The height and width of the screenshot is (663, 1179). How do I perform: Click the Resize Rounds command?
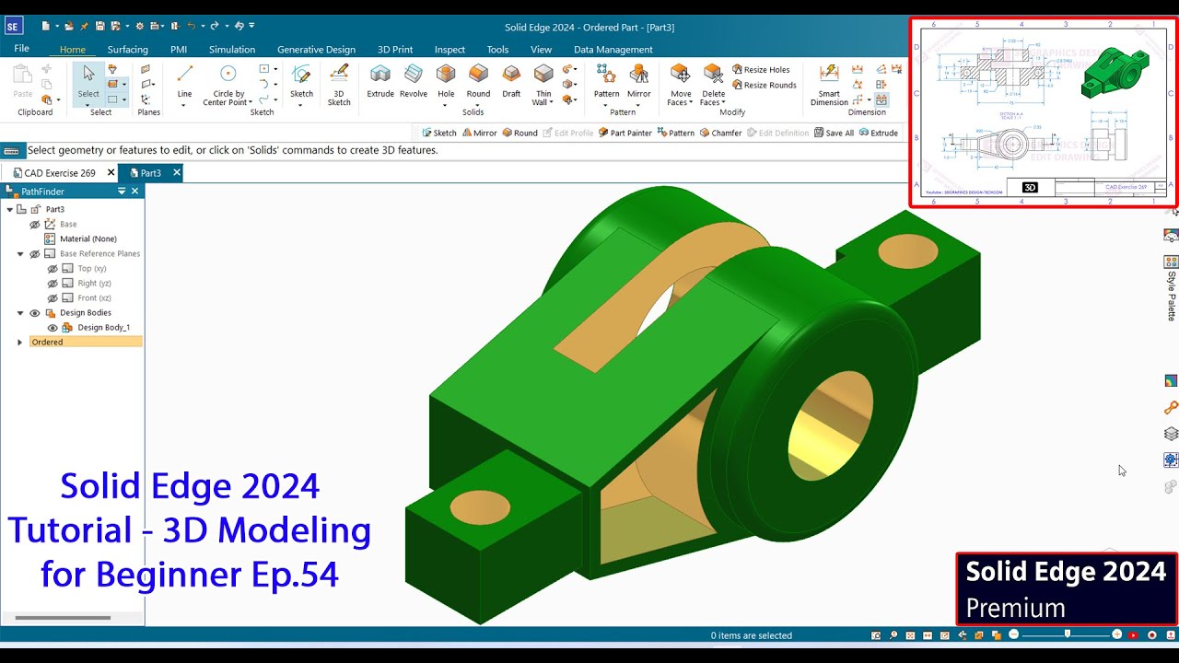coord(765,85)
